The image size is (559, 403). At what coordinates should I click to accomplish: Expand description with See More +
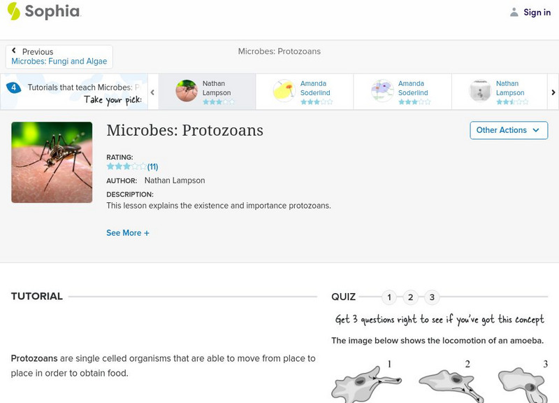(128, 233)
